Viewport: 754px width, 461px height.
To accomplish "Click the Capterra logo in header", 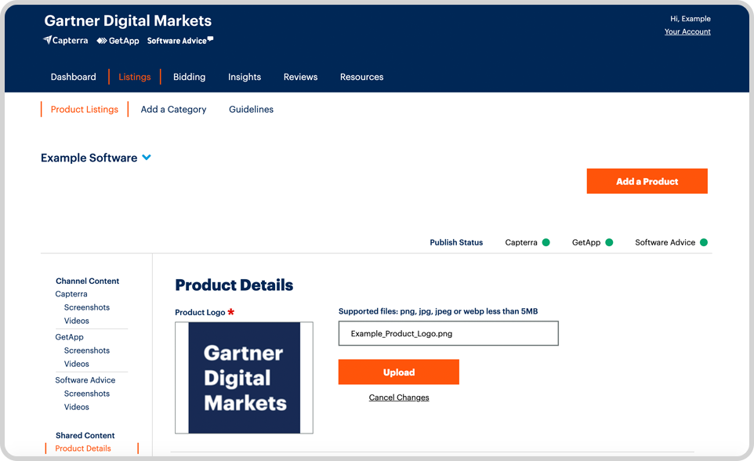I will pos(65,41).
